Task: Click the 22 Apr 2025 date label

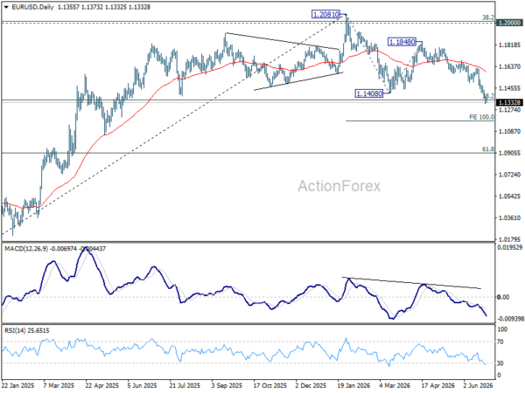Action: coord(101,385)
